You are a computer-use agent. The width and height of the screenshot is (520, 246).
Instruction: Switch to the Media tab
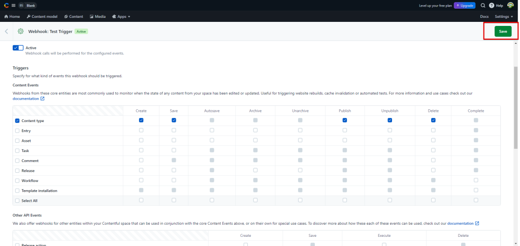click(x=97, y=16)
